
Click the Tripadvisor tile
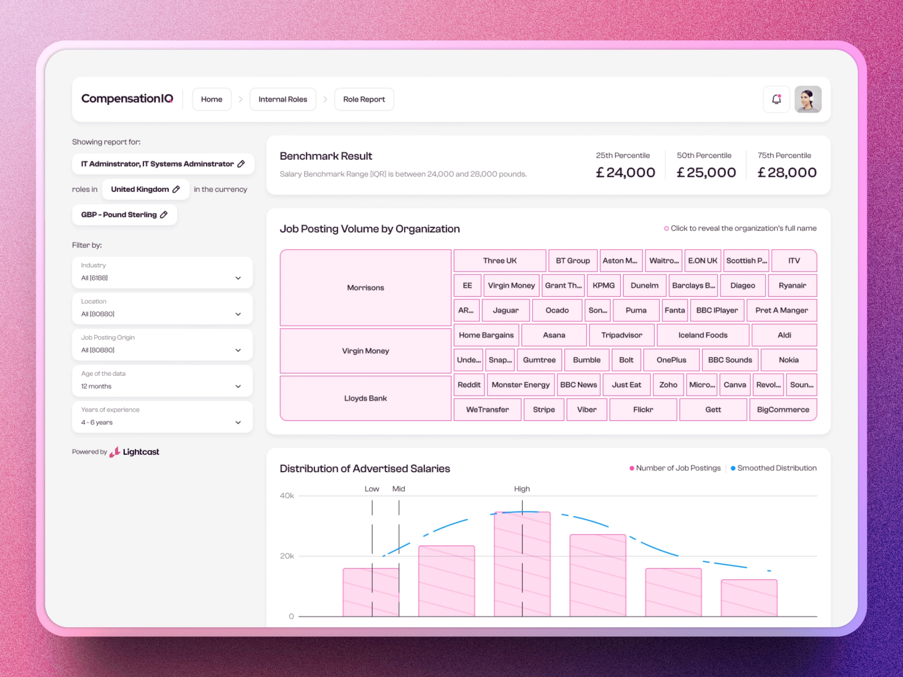click(622, 335)
